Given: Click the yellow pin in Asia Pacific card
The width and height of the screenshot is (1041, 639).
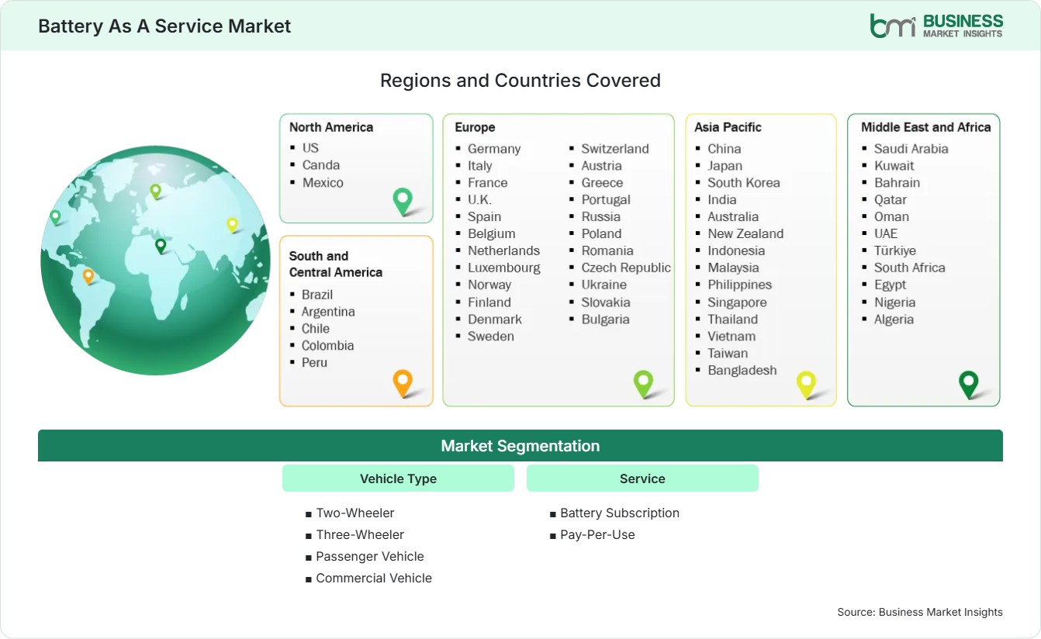Looking at the screenshot, I should click(x=807, y=385).
